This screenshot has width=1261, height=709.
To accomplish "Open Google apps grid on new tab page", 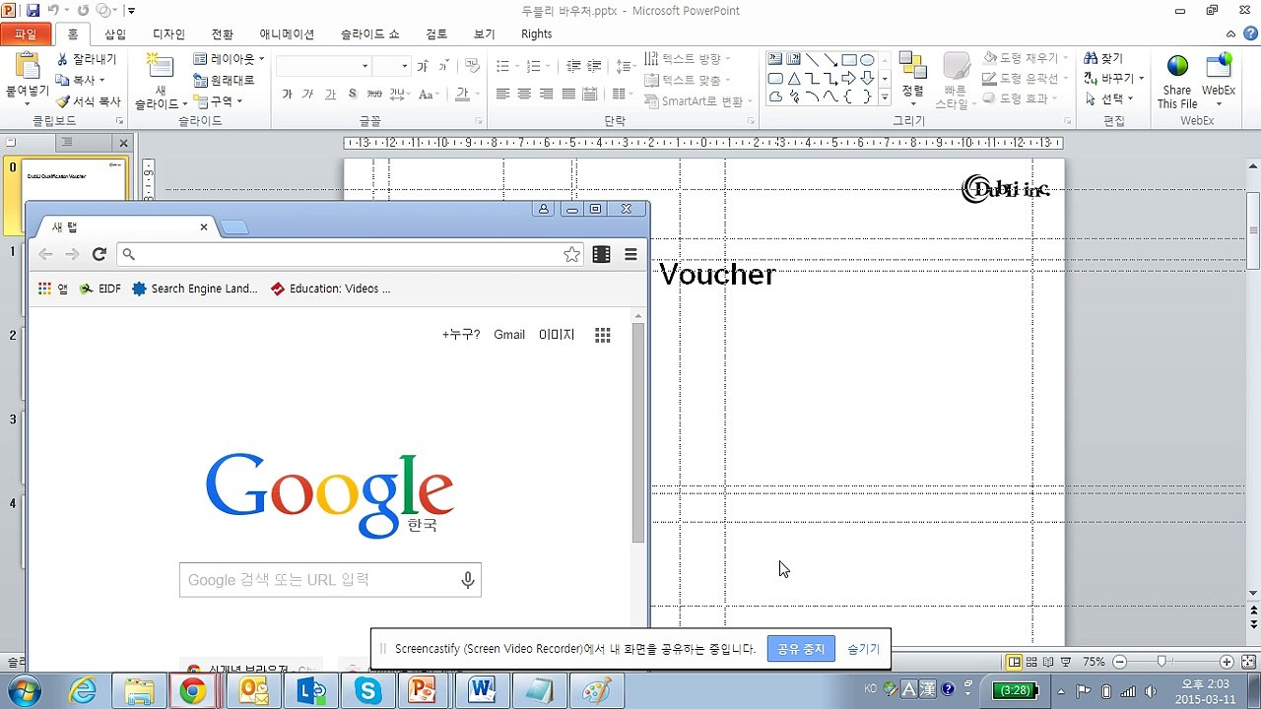I will [603, 335].
